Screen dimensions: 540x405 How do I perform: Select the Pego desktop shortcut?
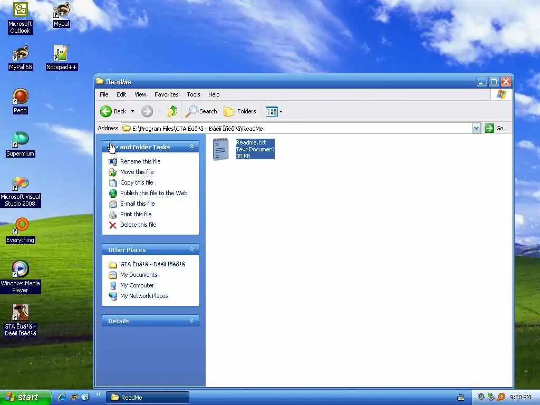(21, 101)
